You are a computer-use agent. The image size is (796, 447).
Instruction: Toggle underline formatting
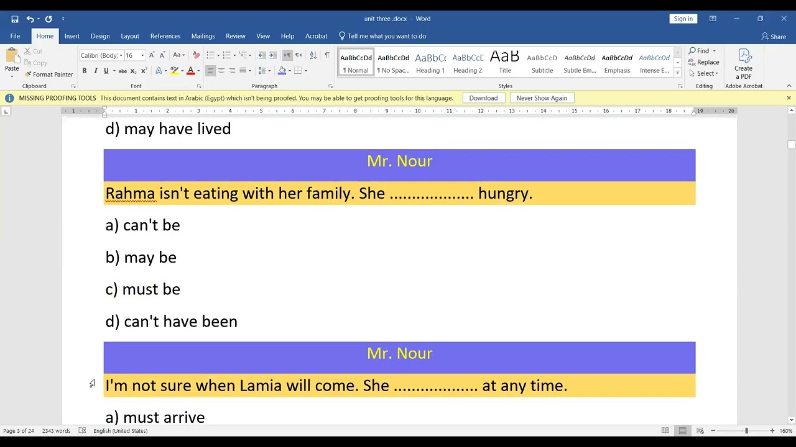pyautogui.click(x=106, y=71)
